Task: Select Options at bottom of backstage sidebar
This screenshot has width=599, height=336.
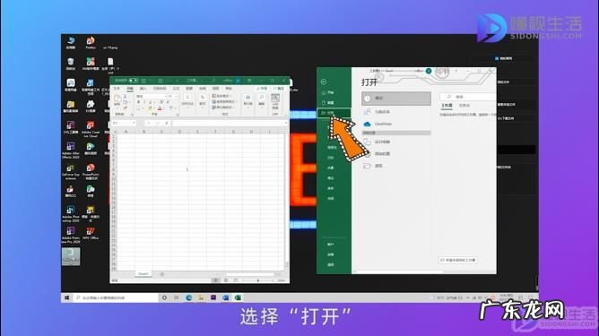Action: click(x=331, y=264)
